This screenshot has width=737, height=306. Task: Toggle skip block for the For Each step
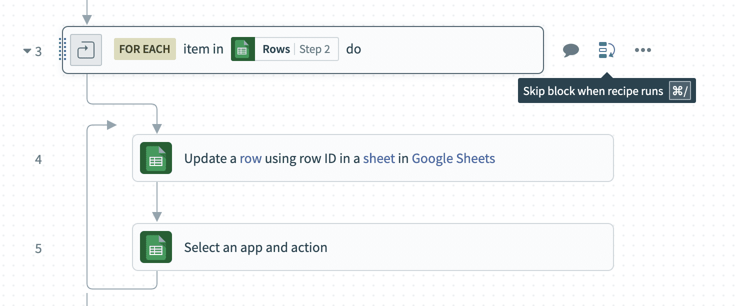(x=606, y=50)
